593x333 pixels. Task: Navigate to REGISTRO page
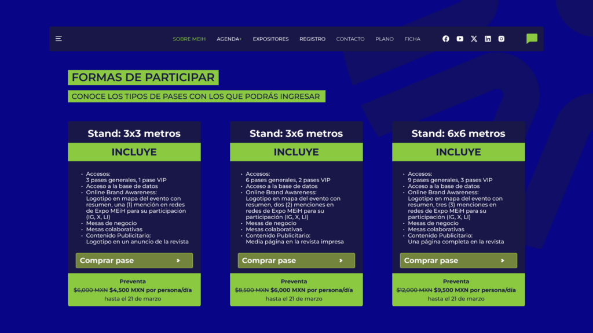tap(312, 39)
